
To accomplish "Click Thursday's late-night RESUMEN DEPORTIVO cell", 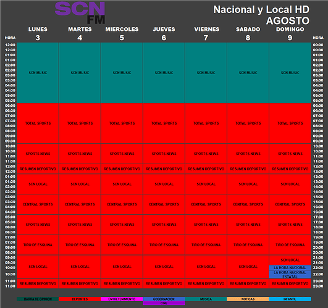I will (x=164, y=283).
